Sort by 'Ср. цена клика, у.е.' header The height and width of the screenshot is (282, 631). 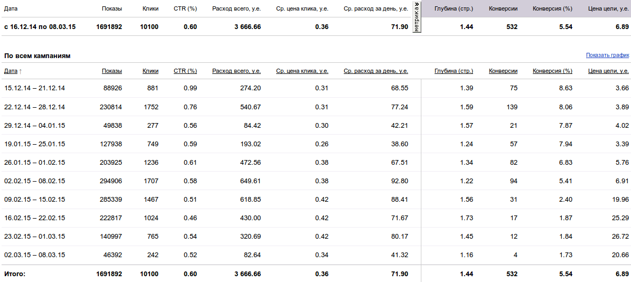click(x=302, y=71)
